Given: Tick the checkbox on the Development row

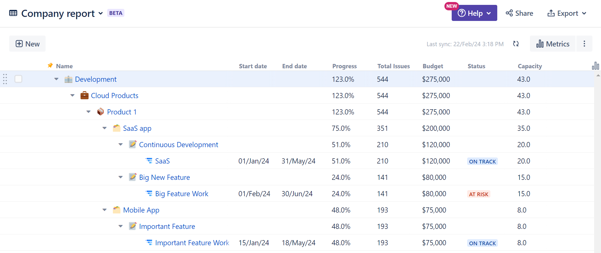Looking at the screenshot, I should pyautogui.click(x=18, y=79).
